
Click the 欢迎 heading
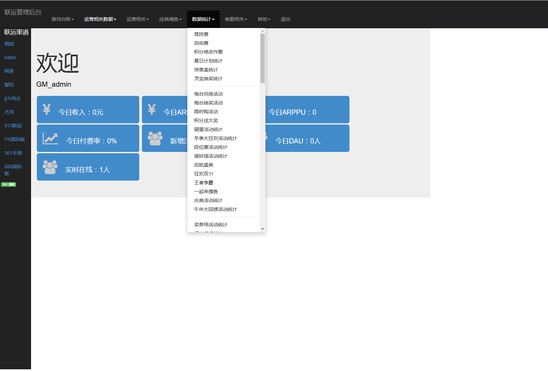[x=58, y=63]
